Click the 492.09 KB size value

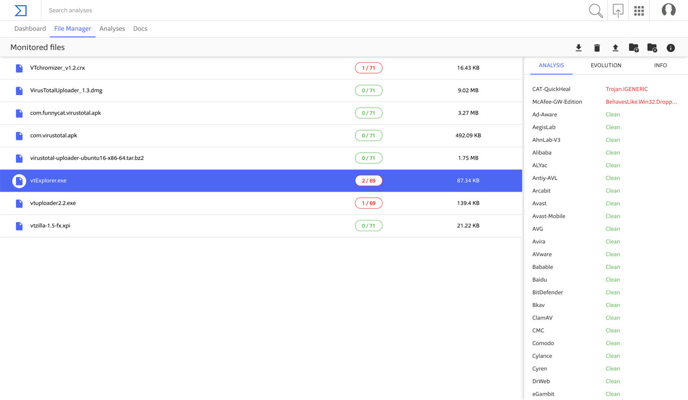[x=468, y=135]
